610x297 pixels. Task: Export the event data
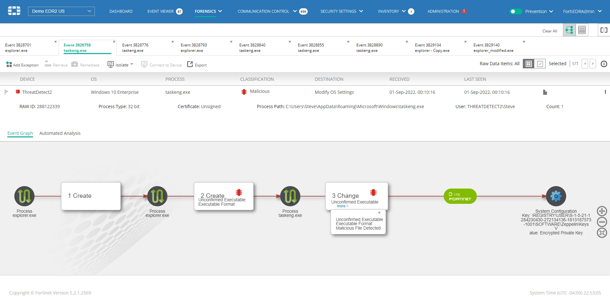pos(197,65)
